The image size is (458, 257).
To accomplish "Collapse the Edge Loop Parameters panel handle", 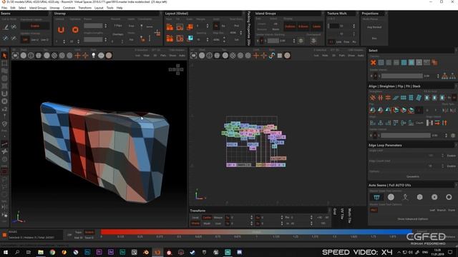I will coord(456,145).
